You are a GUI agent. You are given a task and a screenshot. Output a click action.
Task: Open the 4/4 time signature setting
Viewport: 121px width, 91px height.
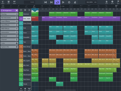tap(95, 2)
